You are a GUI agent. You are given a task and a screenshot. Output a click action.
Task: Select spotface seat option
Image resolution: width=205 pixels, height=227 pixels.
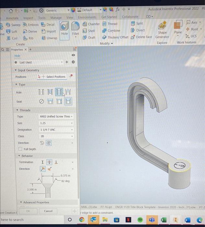click(x=59, y=101)
